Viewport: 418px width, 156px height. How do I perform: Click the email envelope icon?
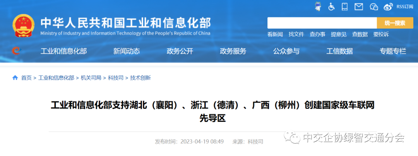tap(359, 7)
